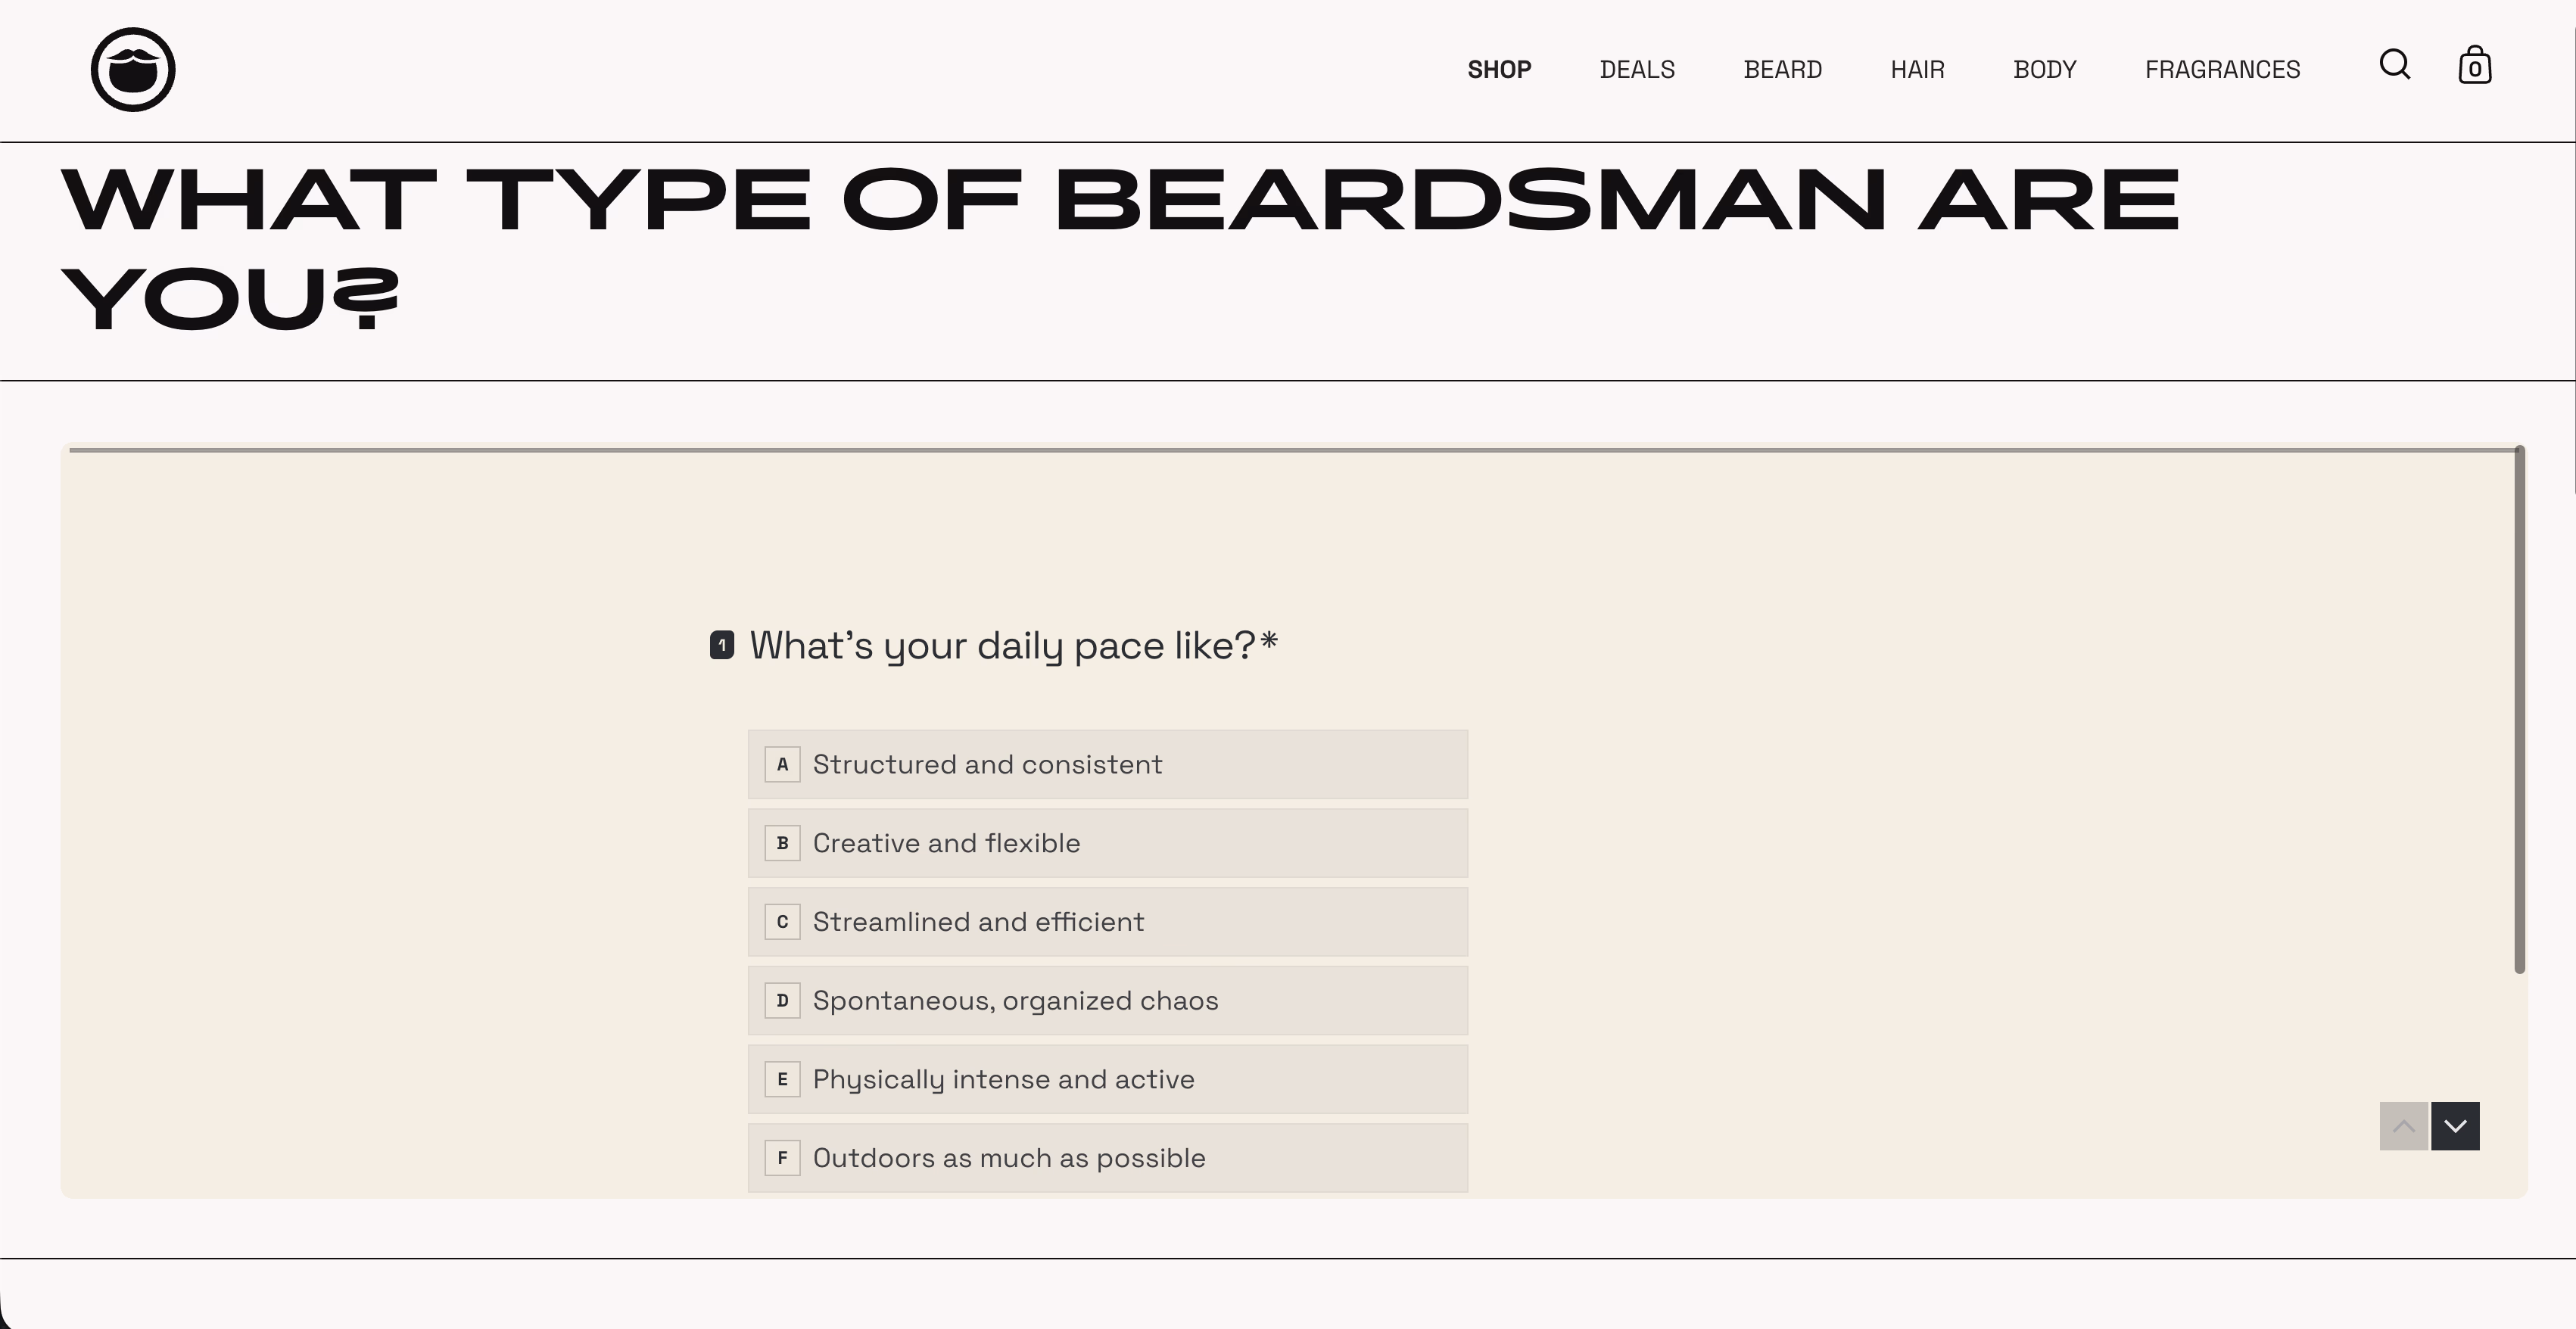This screenshot has height=1329, width=2576.
Task: Go to next question with down chevron
Action: click(2455, 1126)
